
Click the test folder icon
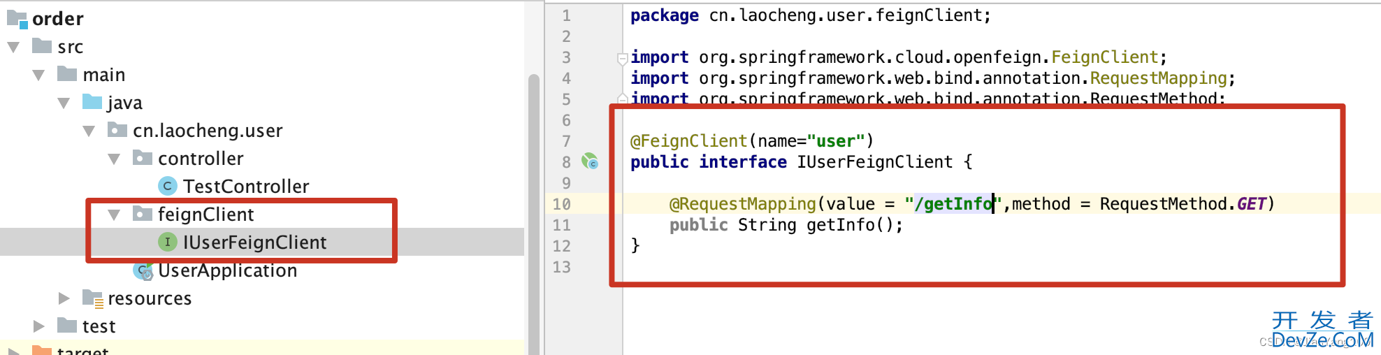click(67, 326)
